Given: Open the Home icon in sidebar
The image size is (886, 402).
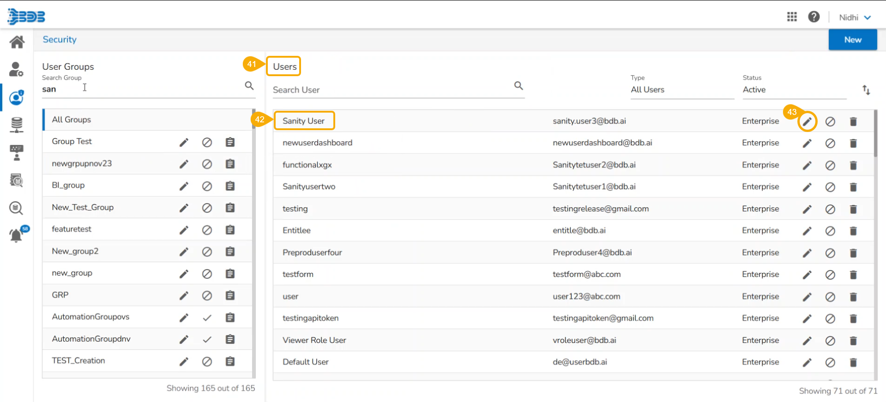Looking at the screenshot, I should pos(17,42).
